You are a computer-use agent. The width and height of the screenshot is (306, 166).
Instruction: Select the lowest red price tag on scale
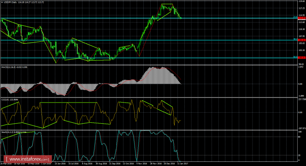(x=302, y=57)
